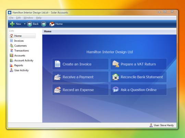Click the Home page title header

pyautogui.click(x=48, y=31)
